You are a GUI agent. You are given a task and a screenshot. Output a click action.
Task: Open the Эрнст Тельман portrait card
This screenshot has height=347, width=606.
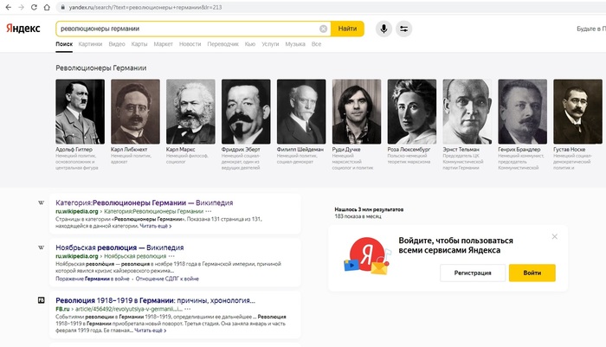point(467,112)
